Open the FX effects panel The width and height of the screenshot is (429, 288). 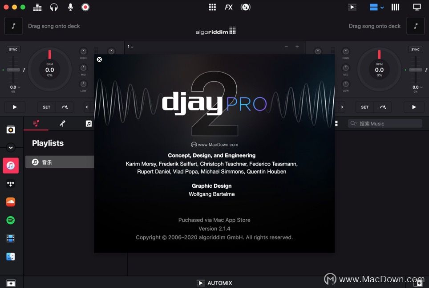click(229, 8)
